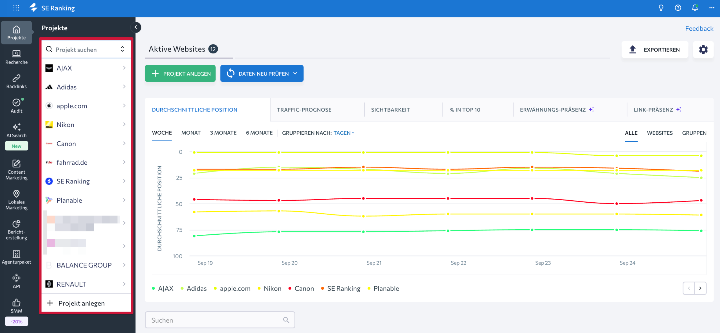Open the apps grid menu icon
Image resolution: width=720 pixels, height=333 pixels.
tap(16, 8)
